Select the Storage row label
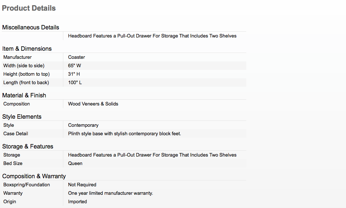 click(12, 155)
